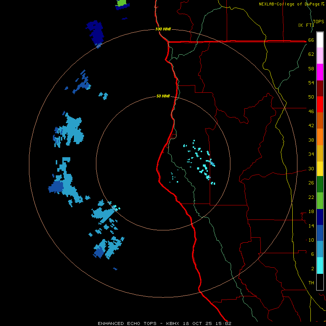Click the light blue legend swatch
Viewport: 326px width, 326px height.
[x=320, y=249]
